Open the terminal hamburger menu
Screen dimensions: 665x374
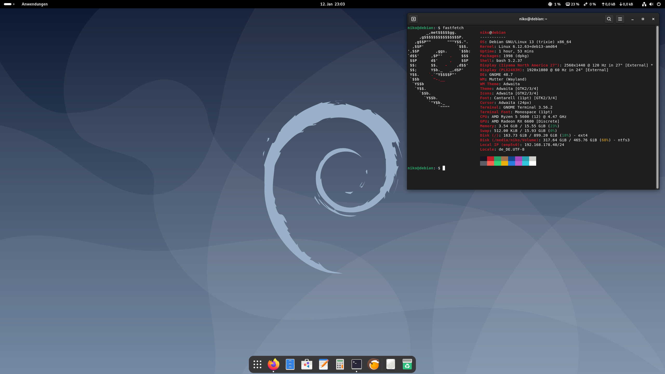(x=620, y=19)
